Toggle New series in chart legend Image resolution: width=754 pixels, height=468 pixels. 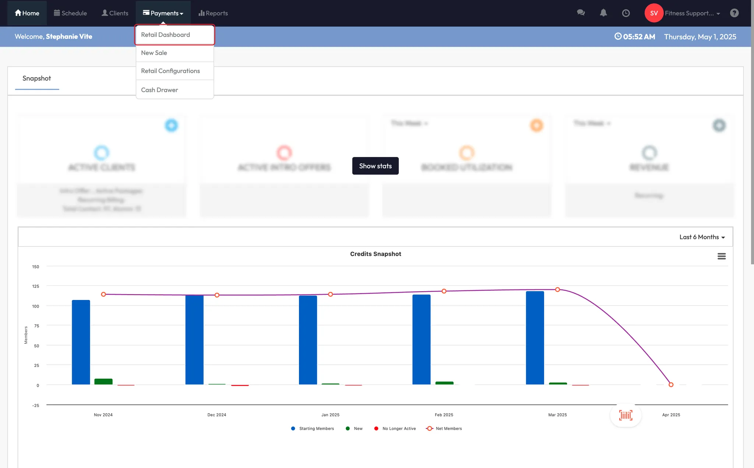click(x=357, y=429)
